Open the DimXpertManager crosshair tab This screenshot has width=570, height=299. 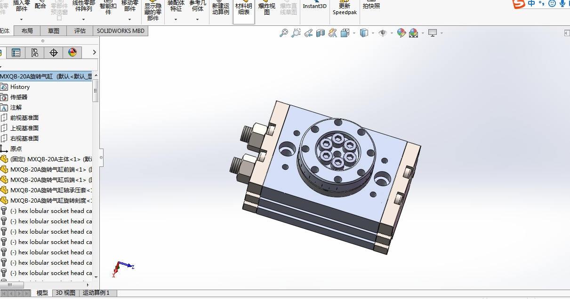(x=54, y=53)
